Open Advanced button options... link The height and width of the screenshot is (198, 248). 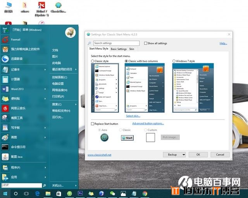[x=148, y=123]
